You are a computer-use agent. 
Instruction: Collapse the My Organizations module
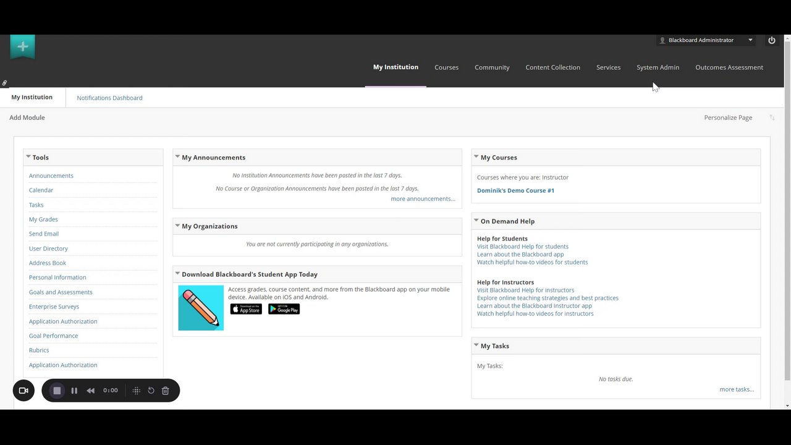point(177,226)
